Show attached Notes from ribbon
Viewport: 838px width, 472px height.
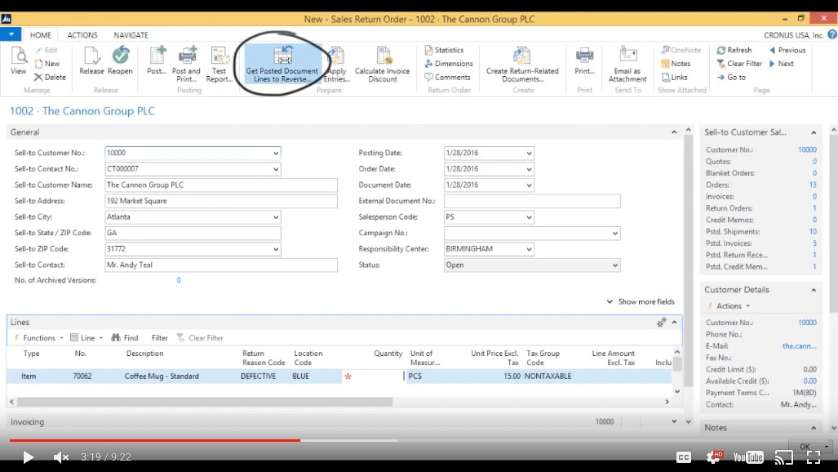676,63
